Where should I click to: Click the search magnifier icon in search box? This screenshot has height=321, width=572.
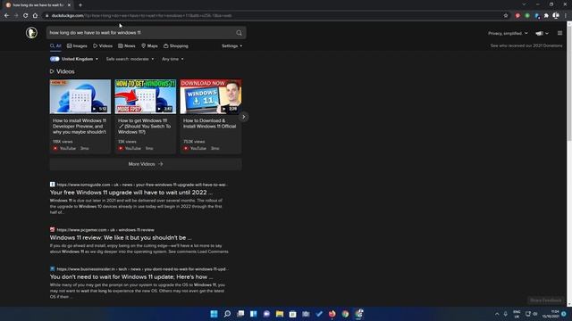239,33
